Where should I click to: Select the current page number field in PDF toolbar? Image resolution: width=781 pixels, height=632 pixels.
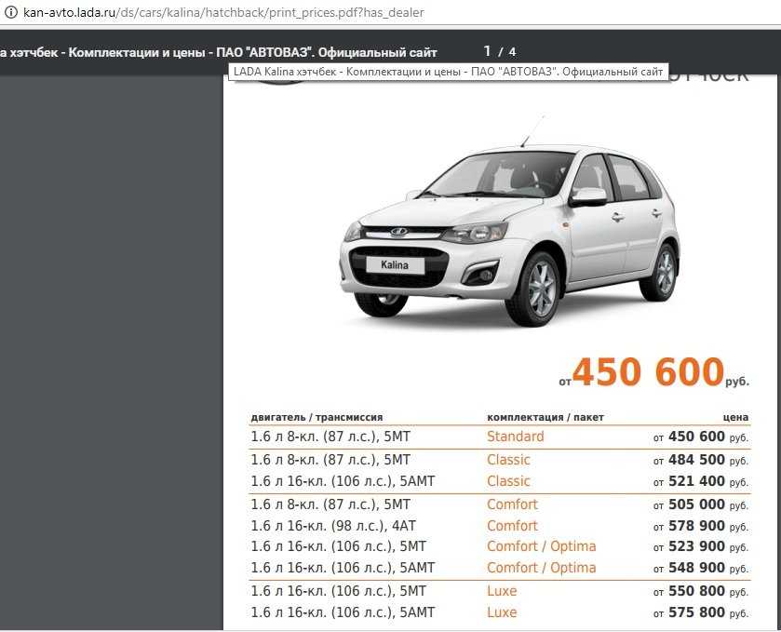[487, 51]
